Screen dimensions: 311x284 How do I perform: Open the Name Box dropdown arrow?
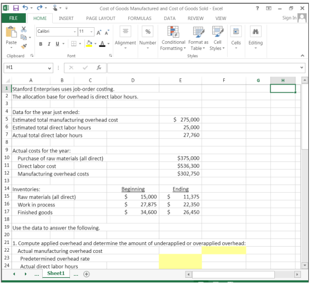click(x=49, y=68)
